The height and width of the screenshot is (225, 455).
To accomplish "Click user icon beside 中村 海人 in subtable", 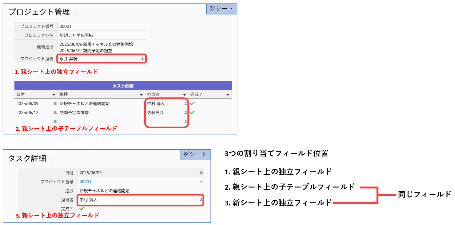I will click(x=186, y=104).
